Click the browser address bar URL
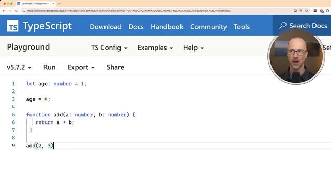The image size is (331, 186). coord(129,11)
